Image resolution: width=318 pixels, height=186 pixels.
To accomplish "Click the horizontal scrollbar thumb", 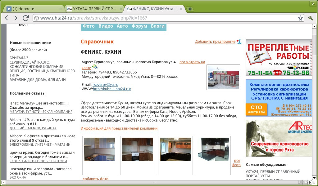I will coord(154,182).
